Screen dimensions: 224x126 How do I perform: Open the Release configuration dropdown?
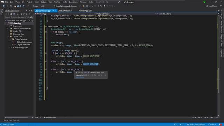(36, 6)
